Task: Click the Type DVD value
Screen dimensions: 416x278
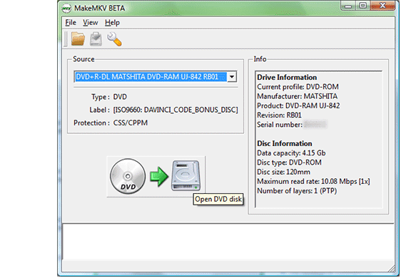Action: pyautogui.click(x=120, y=97)
